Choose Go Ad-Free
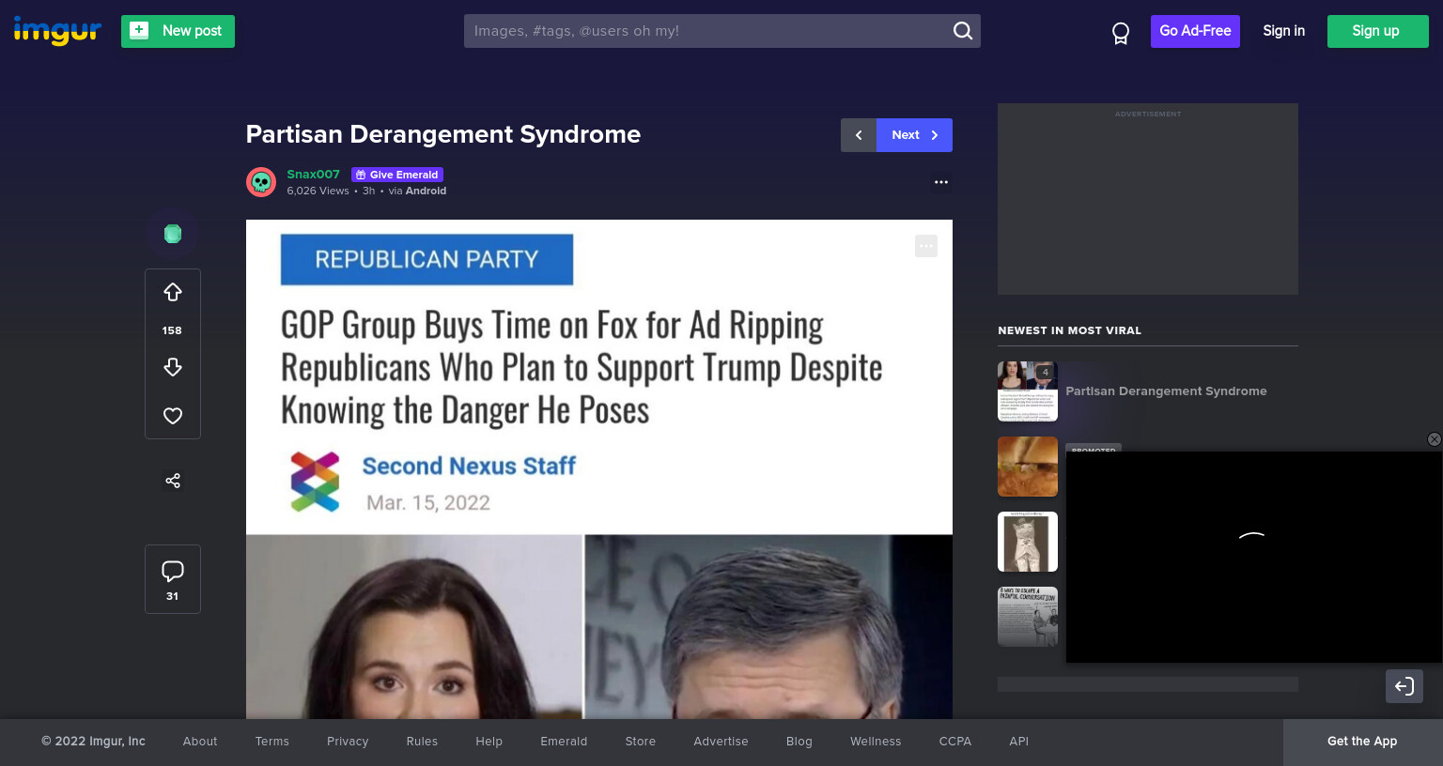Viewport: 1443px width, 766px height. pyautogui.click(x=1195, y=31)
